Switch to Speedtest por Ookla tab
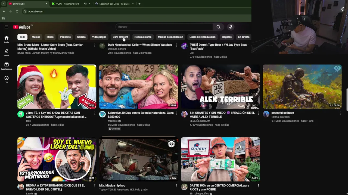 tap(114, 4)
